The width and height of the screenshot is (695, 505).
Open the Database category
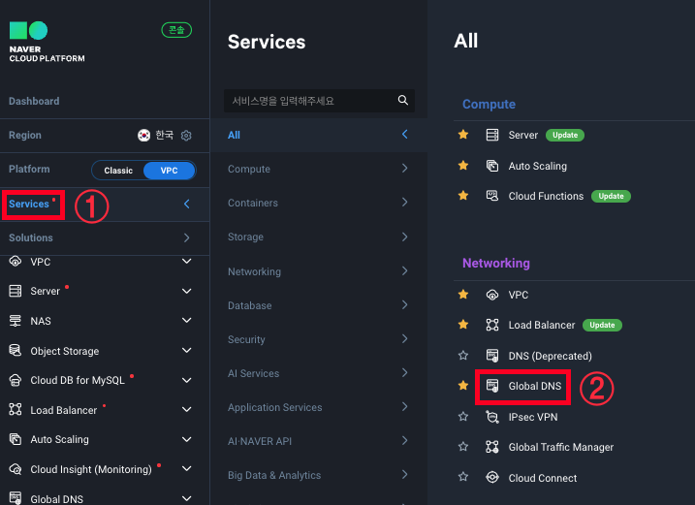point(319,305)
